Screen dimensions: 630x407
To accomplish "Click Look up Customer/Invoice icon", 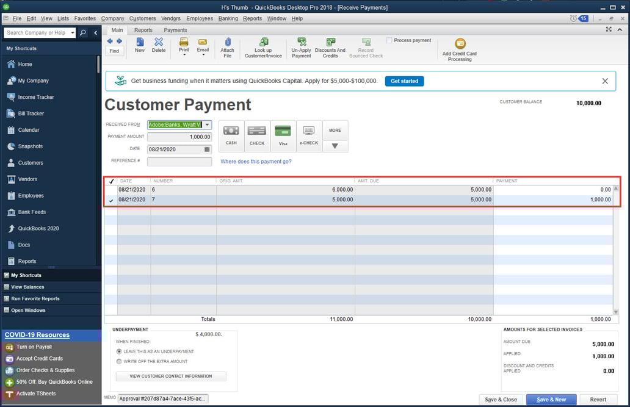I will point(263,45).
